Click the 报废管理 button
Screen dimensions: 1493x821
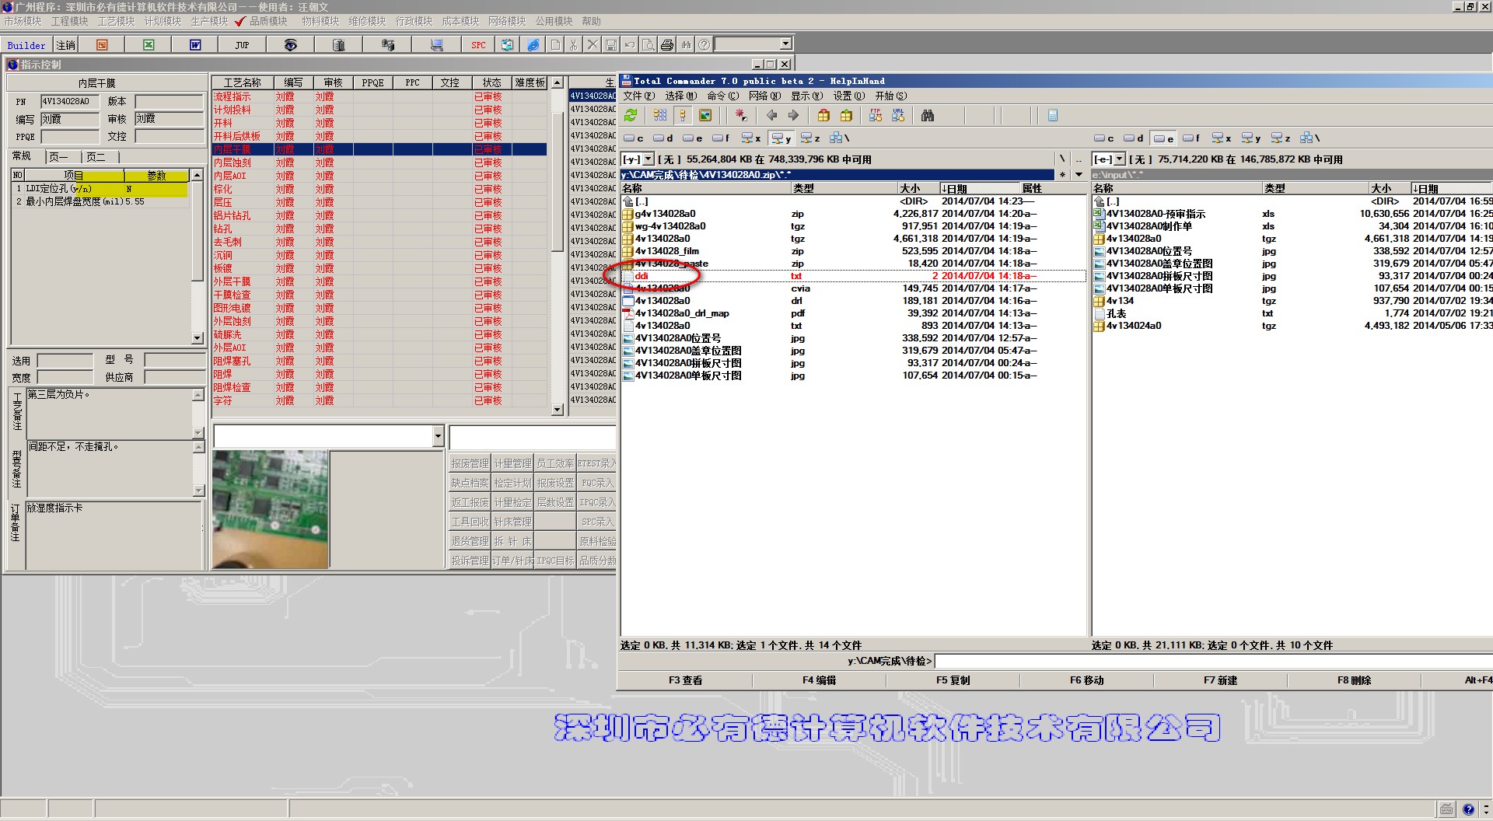pyautogui.click(x=470, y=463)
